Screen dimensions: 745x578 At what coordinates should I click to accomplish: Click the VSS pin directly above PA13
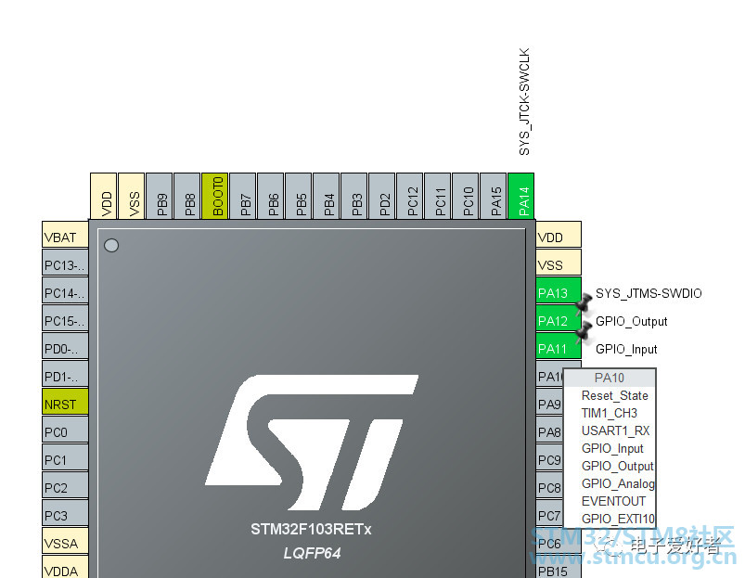(x=559, y=263)
